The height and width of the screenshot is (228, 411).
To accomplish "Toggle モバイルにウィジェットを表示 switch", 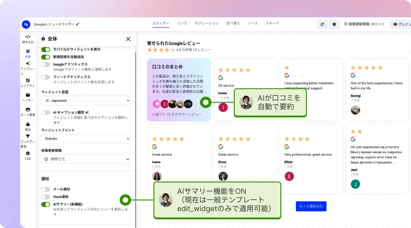I will click(x=46, y=49).
